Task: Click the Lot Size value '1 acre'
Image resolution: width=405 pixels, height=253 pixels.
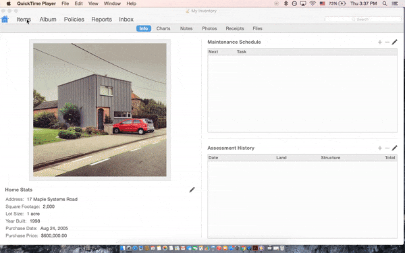Action: pyautogui.click(x=33, y=214)
